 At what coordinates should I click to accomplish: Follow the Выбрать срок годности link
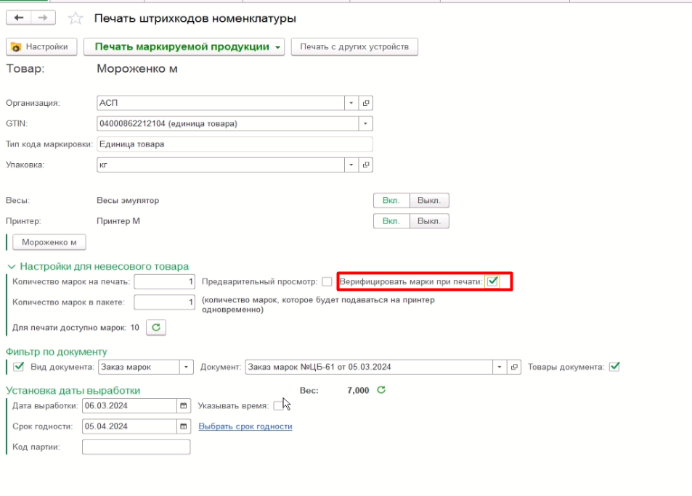coord(245,426)
